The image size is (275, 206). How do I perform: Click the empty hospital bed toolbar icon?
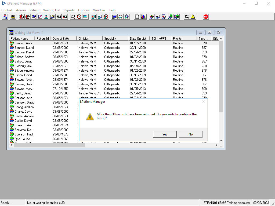click(x=121, y=17)
